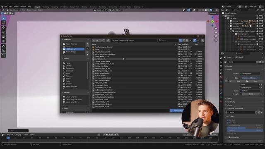
Task: Switch to the Shading workspace tab
Action: [x=84, y=7]
